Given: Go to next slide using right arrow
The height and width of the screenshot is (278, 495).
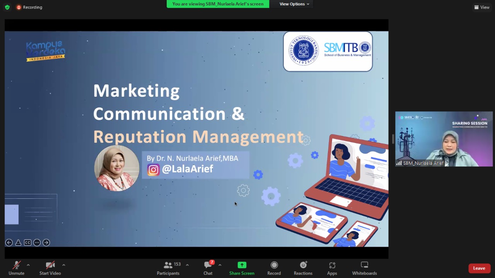Looking at the screenshot, I should (46, 243).
